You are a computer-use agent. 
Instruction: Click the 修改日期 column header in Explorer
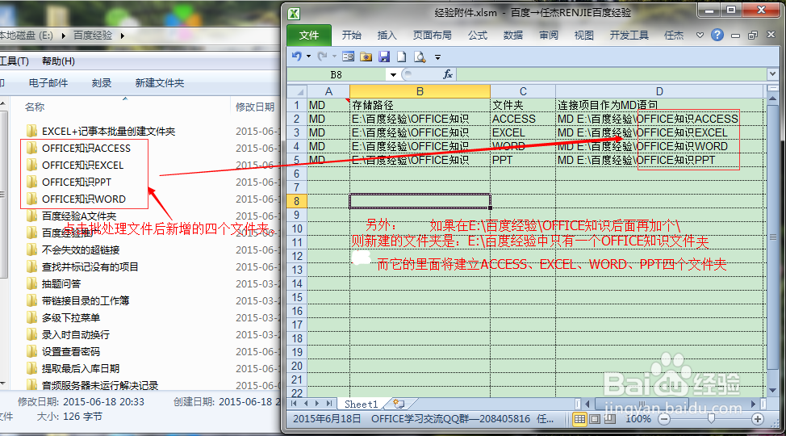click(x=255, y=107)
